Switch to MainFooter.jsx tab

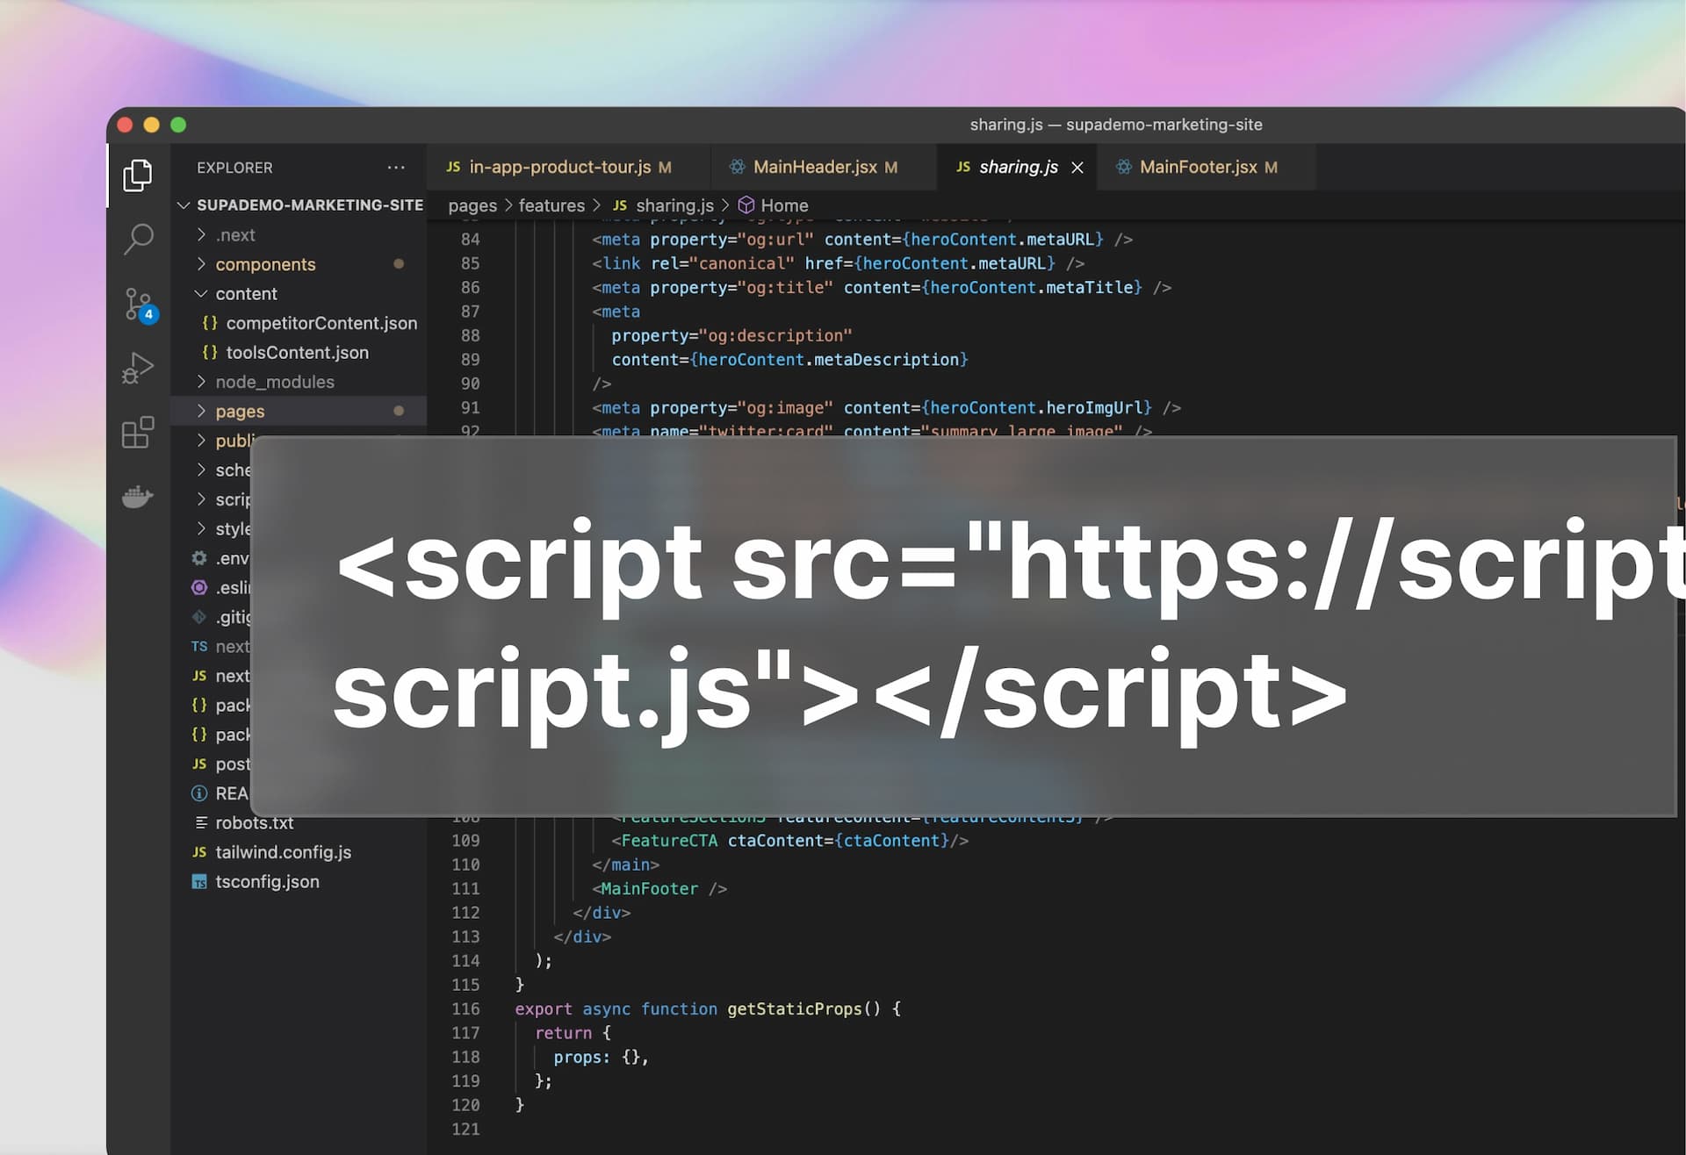pos(1207,167)
